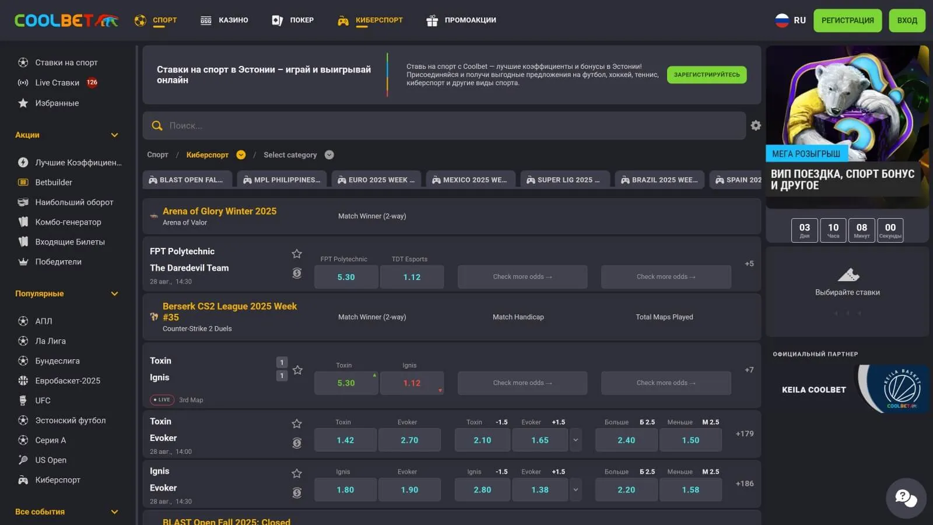Collapse the Акции section

click(114, 135)
